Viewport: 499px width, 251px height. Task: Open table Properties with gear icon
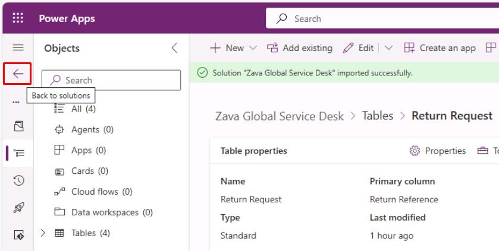point(438,151)
